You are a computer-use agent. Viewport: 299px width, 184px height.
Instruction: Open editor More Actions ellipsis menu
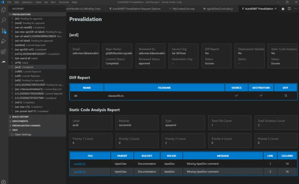pyautogui.click(x=295, y=8)
